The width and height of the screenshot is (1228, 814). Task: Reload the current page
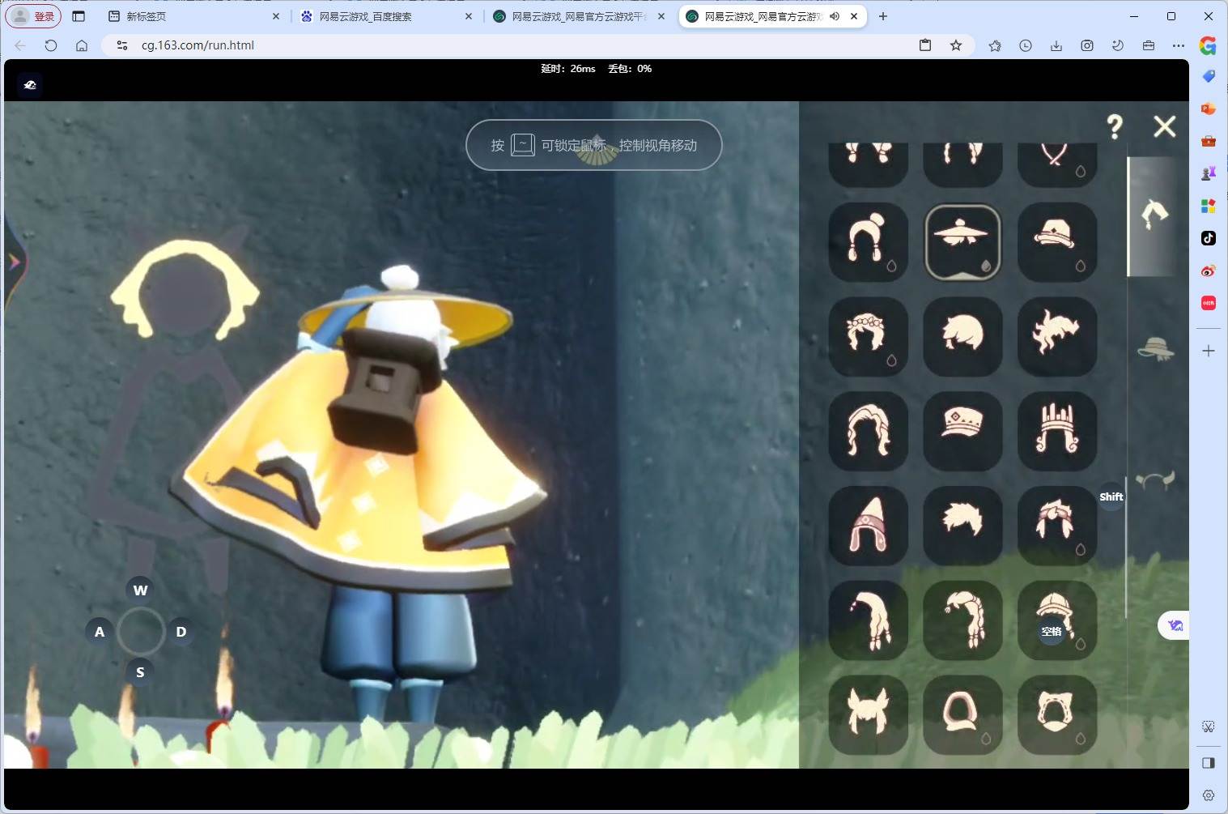tap(51, 45)
